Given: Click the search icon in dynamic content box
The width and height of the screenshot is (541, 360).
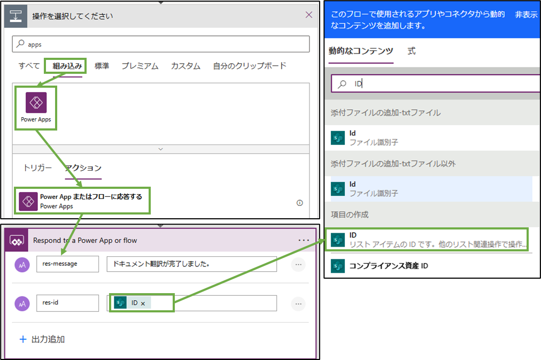Looking at the screenshot, I should (342, 83).
